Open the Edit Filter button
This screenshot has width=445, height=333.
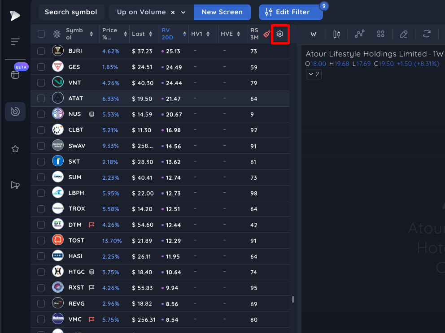click(291, 12)
